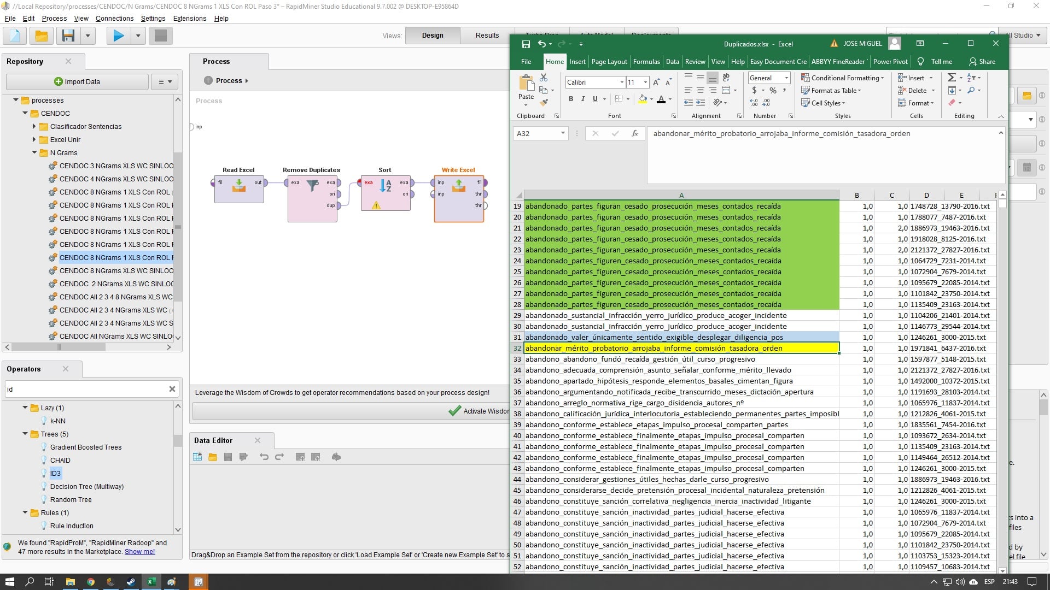This screenshot has width=1050, height=590.
Task: Expand the Clasificador Sentencias folder
Action: coord(34,126)
